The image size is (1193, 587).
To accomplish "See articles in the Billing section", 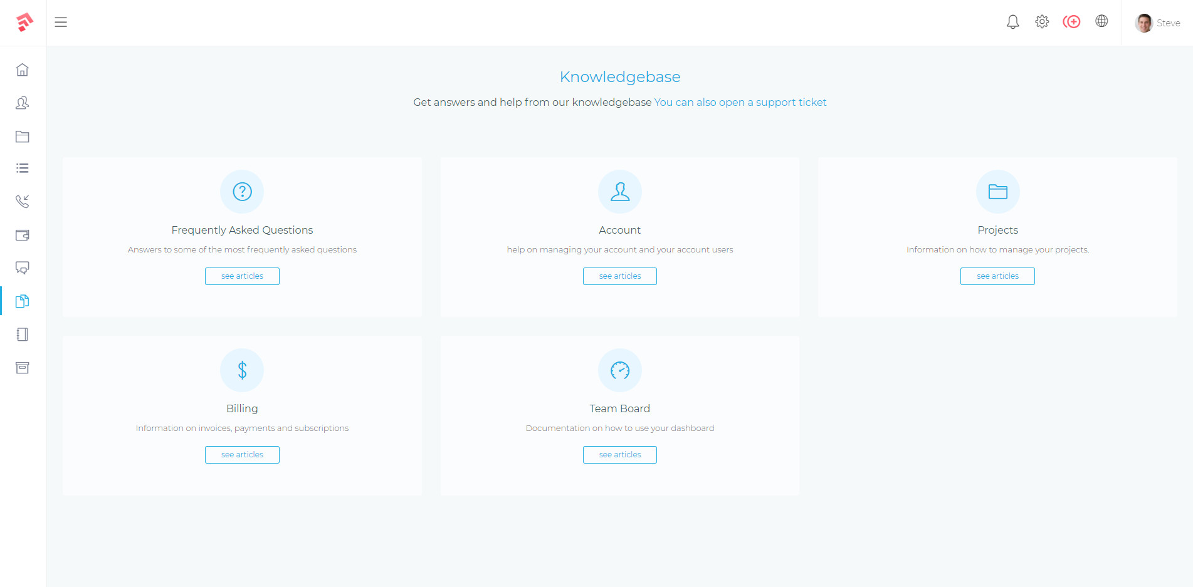I will tap(242, 454).
